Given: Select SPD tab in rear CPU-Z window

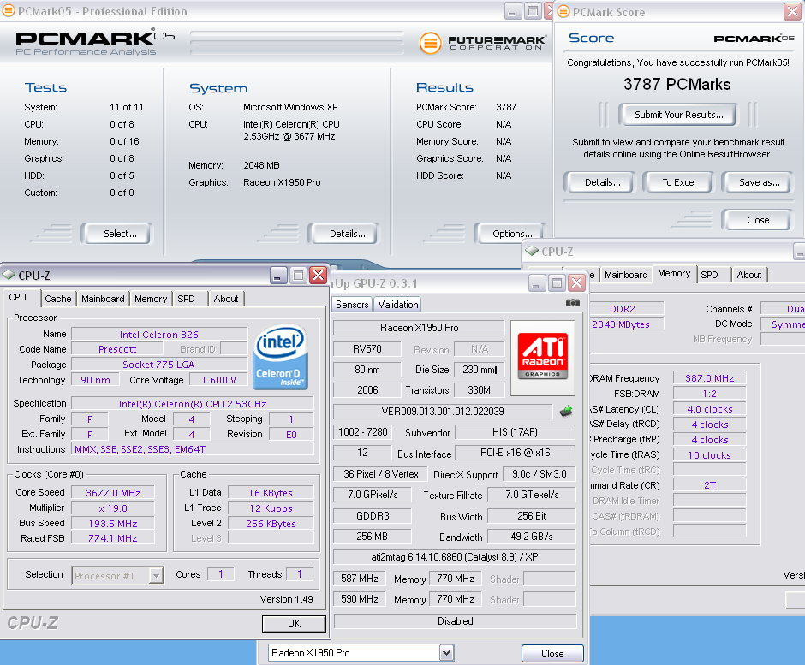Looking at the screenshot, I should (709, 275).
